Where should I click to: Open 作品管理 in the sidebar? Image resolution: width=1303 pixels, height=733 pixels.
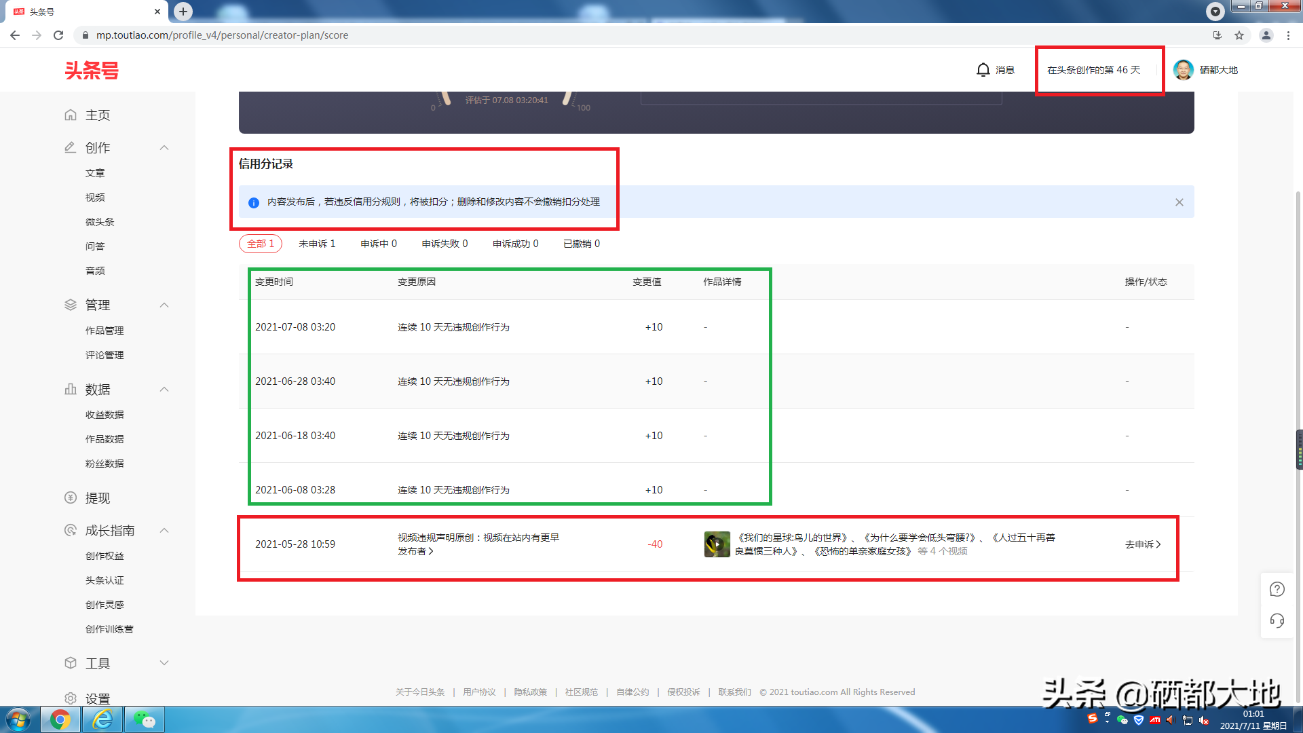(105, 331)
